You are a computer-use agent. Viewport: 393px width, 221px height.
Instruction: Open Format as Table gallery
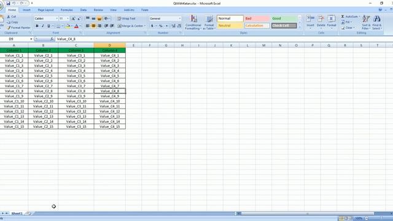(209, 22)
